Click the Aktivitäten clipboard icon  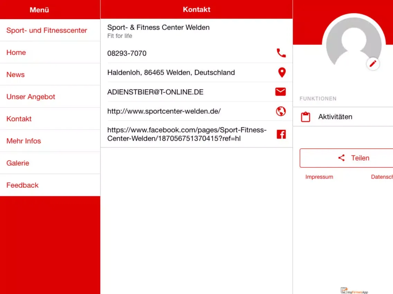click(305, 117)
